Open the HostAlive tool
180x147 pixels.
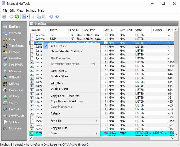(12, 58)
